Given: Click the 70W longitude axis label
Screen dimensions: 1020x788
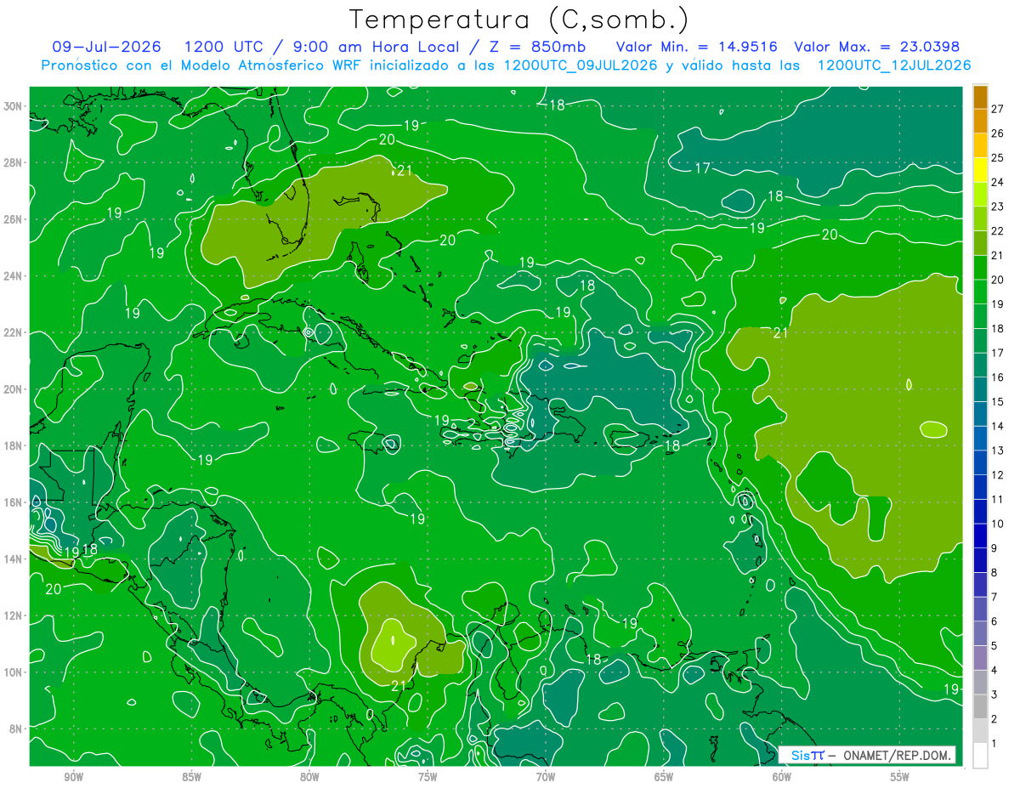Looking at the screenshot, I should coord(546,777).
